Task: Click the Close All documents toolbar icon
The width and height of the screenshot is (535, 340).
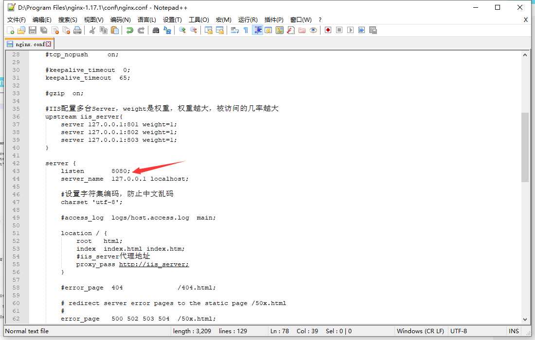Action: tap(66, 30)
